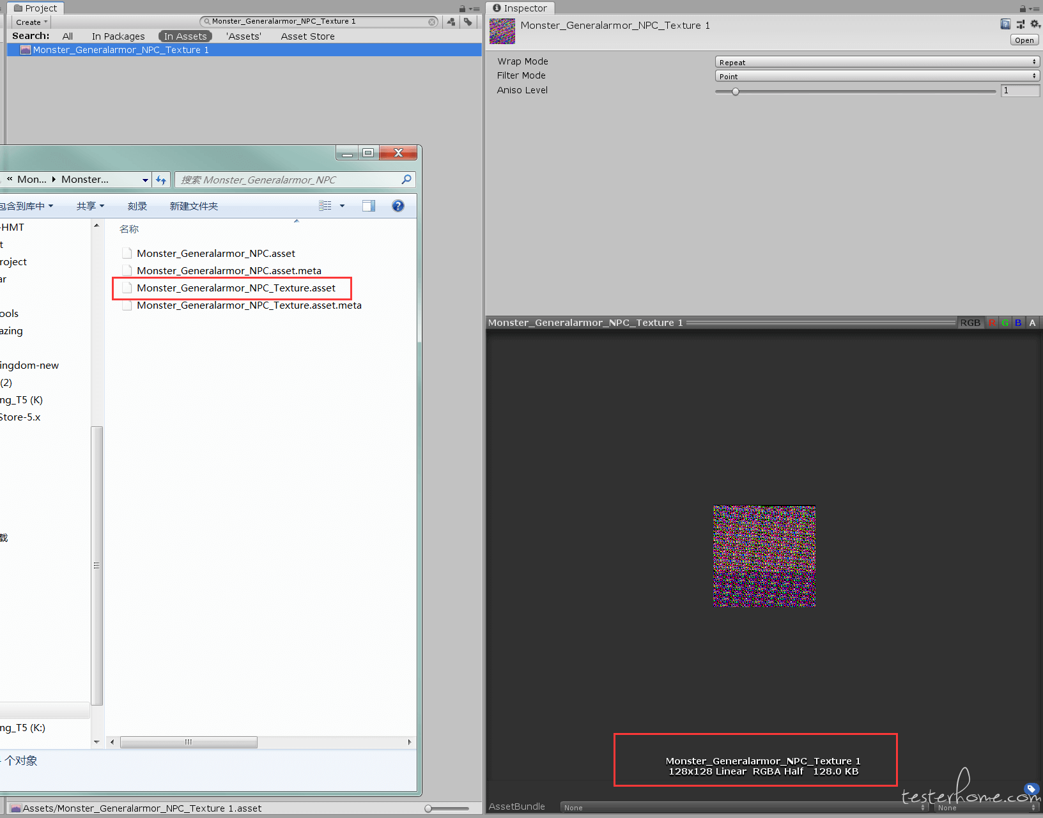
Task: Select kingdom-new folder in navigation pane
Action: pyautogui.click(x=29, y=366)
